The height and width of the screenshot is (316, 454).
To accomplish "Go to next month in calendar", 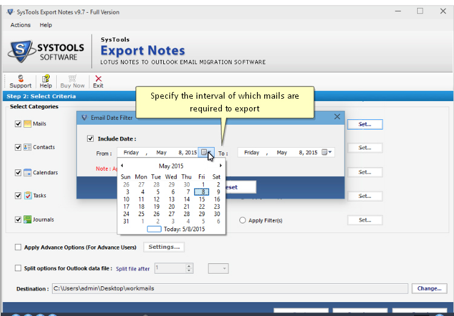I will (221, 165).
